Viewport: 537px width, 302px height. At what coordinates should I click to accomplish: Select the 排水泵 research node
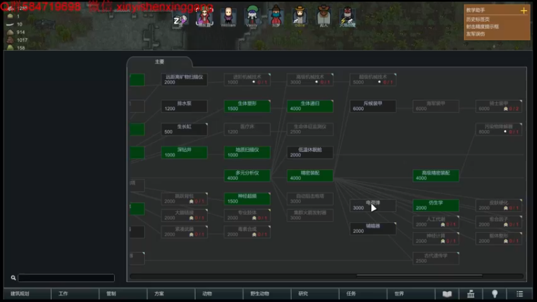pyautogui.click(x=184, y=106)
